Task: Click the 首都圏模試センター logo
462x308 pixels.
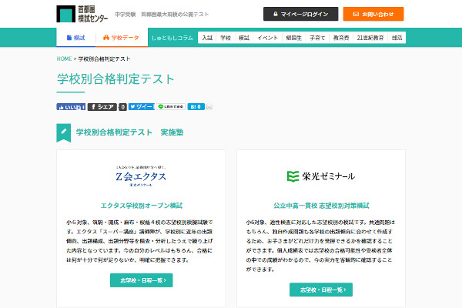Action: click(x=82, y=14)
